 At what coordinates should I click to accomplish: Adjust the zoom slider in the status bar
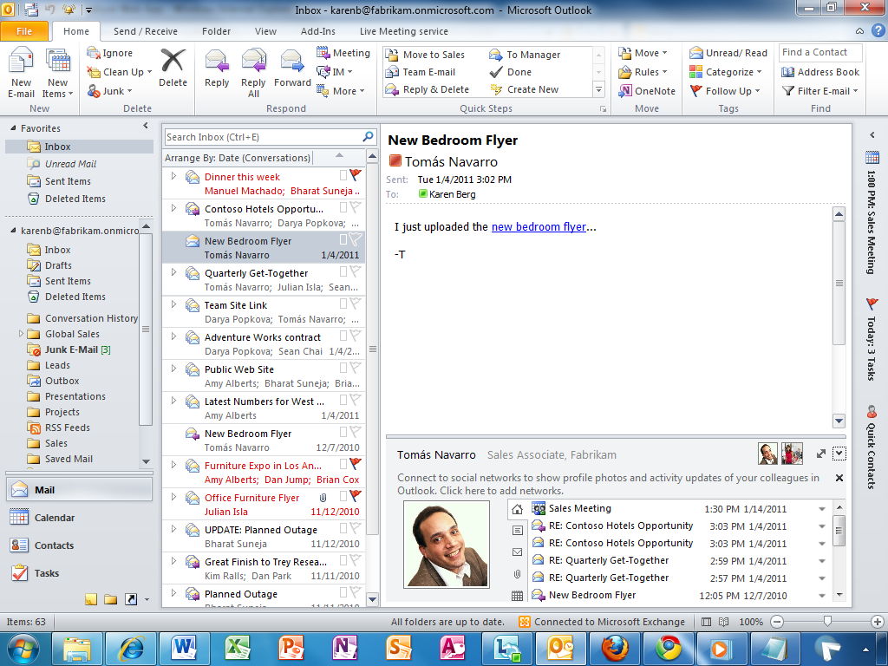(827, 621)
